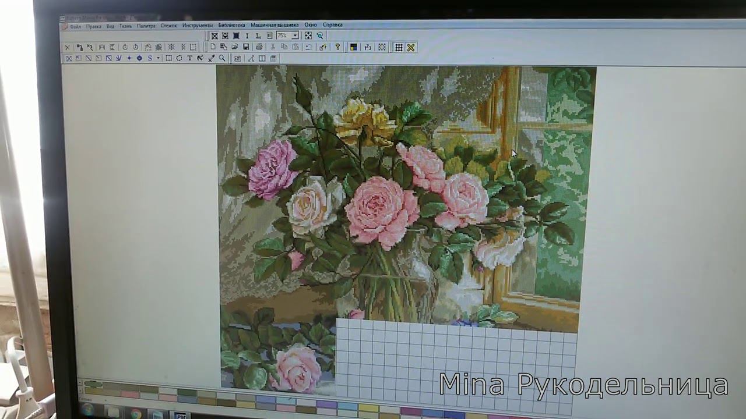The width and height of the screenshot is (746, 419).
Task: Click the rotate clockwise icon
Action: pos(125,47)
